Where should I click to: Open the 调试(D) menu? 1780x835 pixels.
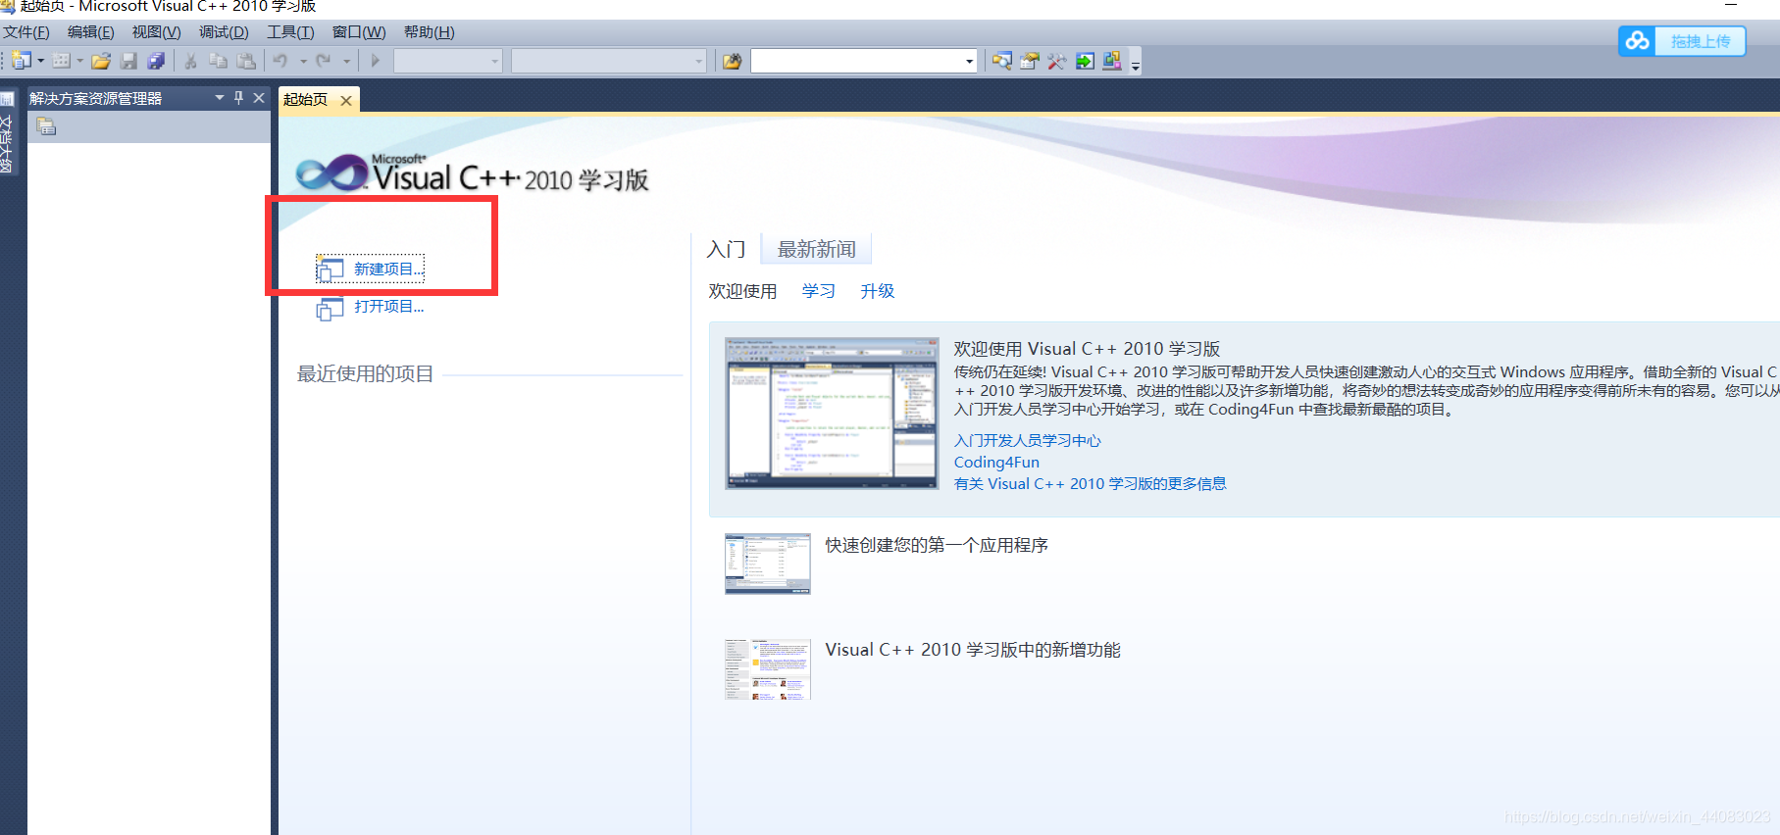[224, 32]
